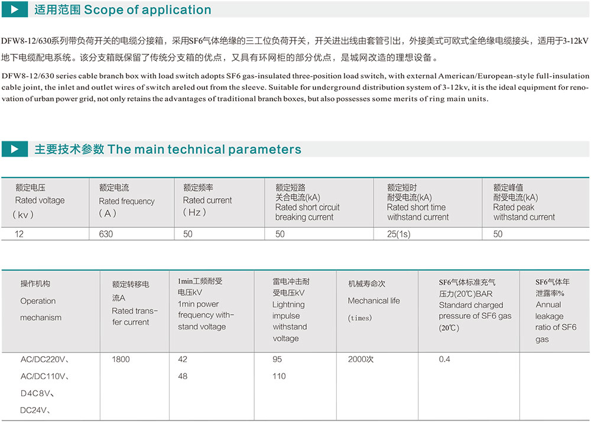Select the 'Rated voltage' column header
Viewport: 591px width, 423px height.
coord(40,201)
